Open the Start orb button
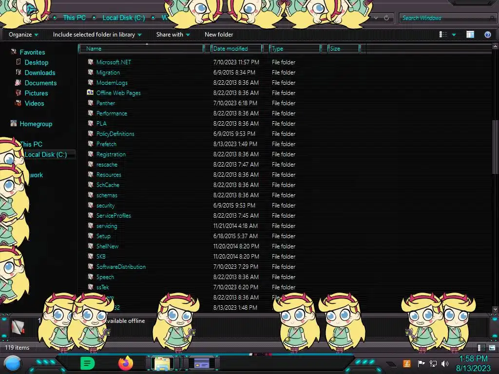The image size is (499, 374). (x=13, y=363)
